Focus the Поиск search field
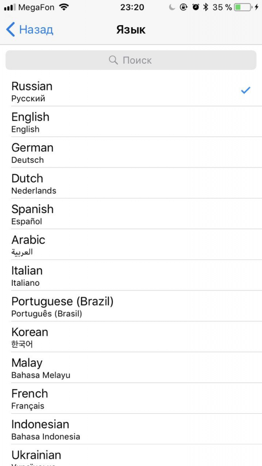262x466 pixels. click(131, 60)
